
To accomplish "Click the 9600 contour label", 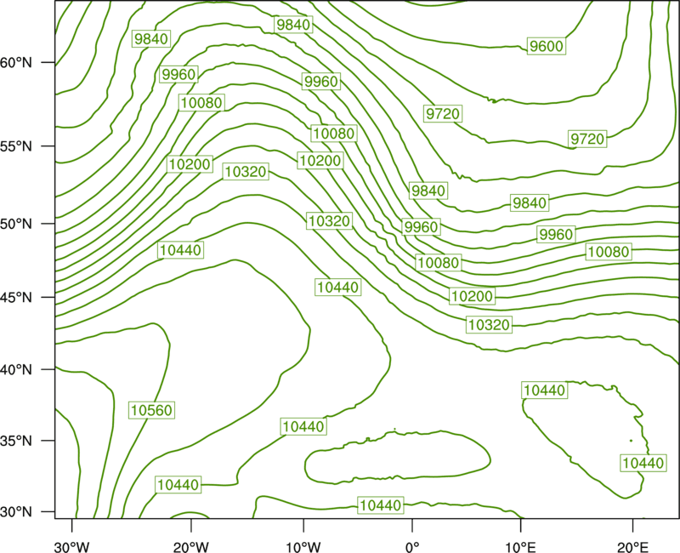I will pos(547,46).
